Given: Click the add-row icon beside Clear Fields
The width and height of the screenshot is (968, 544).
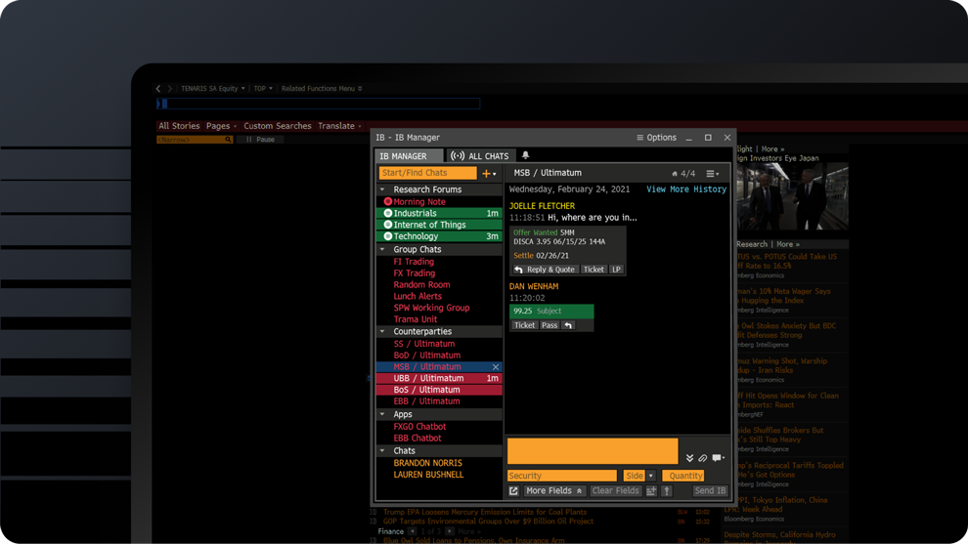Looking at the screenshot, I should point(651,491).
